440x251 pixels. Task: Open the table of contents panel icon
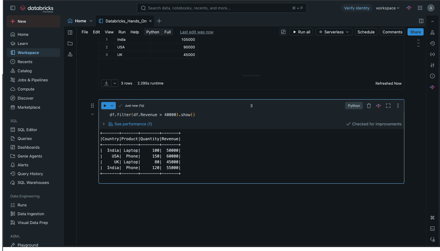point(70,32)
